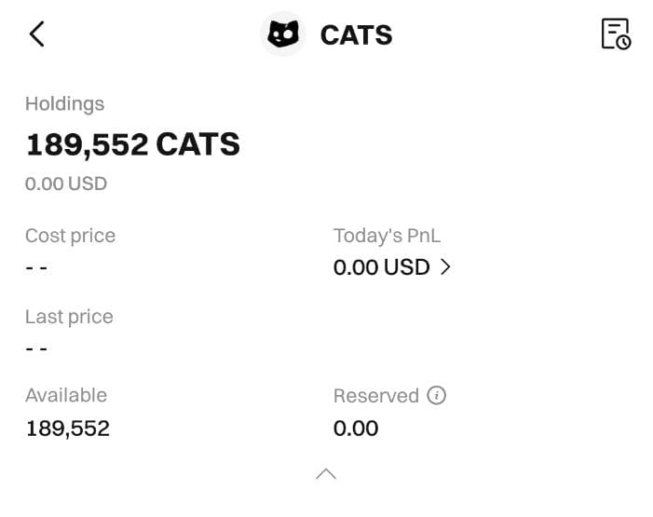This screenshot has width=653, height=517.
Task: Tap the 0.00 USD holdings value
Action: click(x=66, y=184)
